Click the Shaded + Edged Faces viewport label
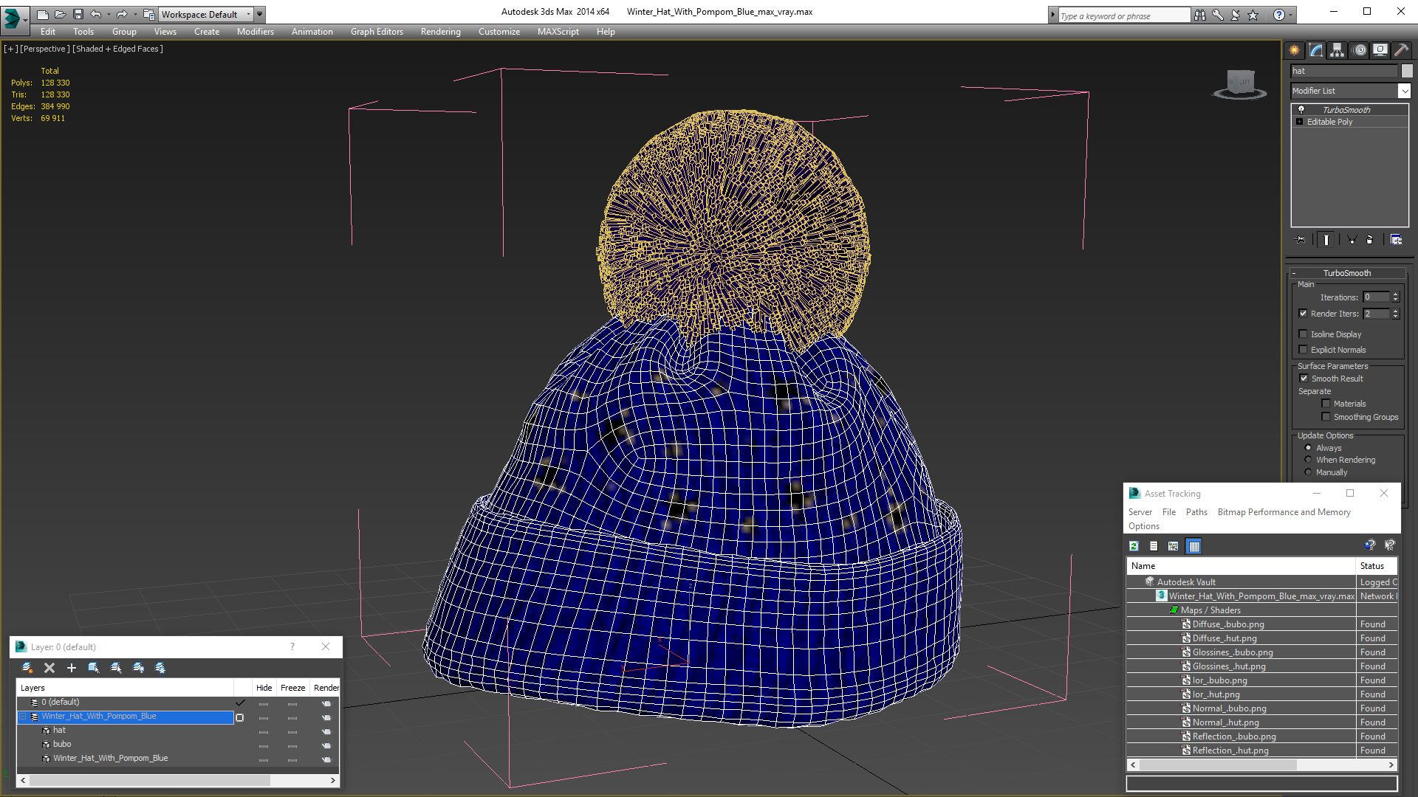1418x797 pixels. (x=117, y=49)
